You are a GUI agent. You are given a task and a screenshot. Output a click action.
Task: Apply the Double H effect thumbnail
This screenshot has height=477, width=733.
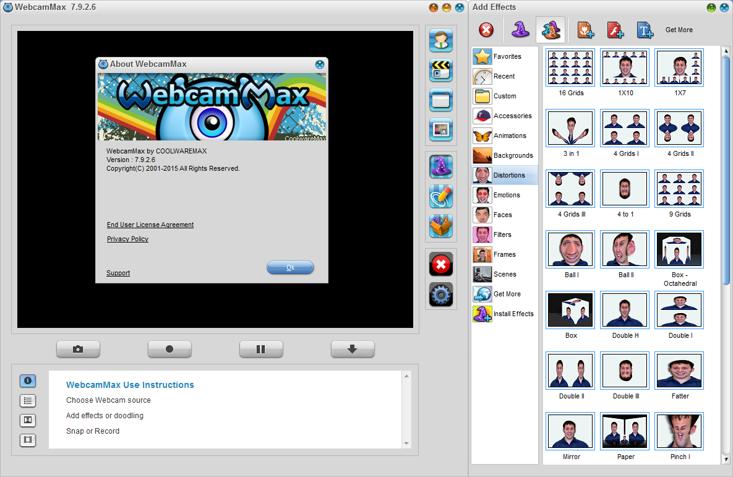tap(625, 309)
